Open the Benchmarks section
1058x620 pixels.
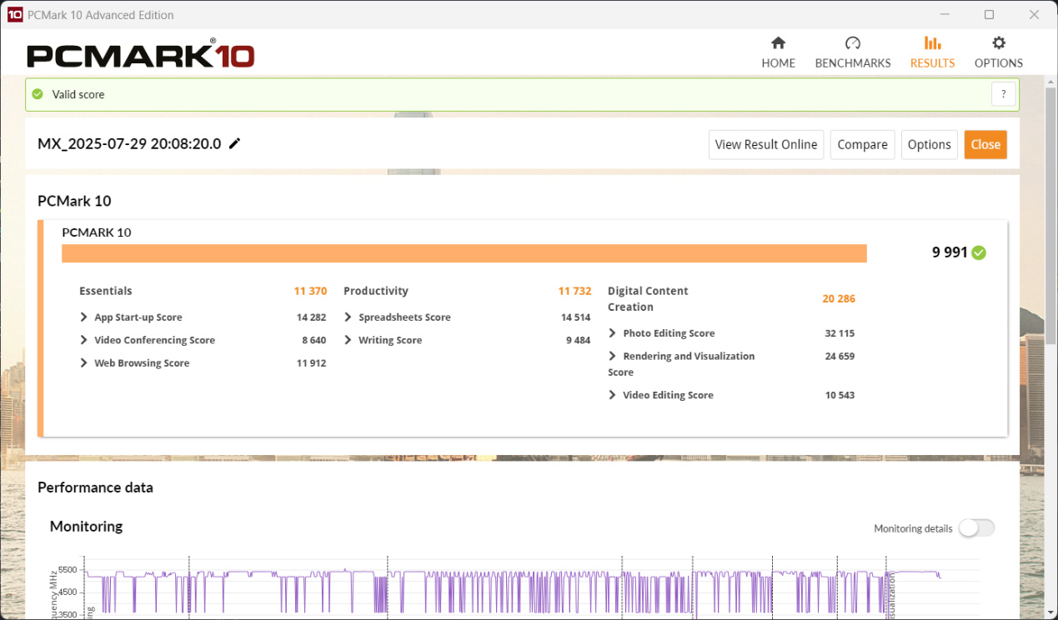pyautogui.click(x=852, y=52)
